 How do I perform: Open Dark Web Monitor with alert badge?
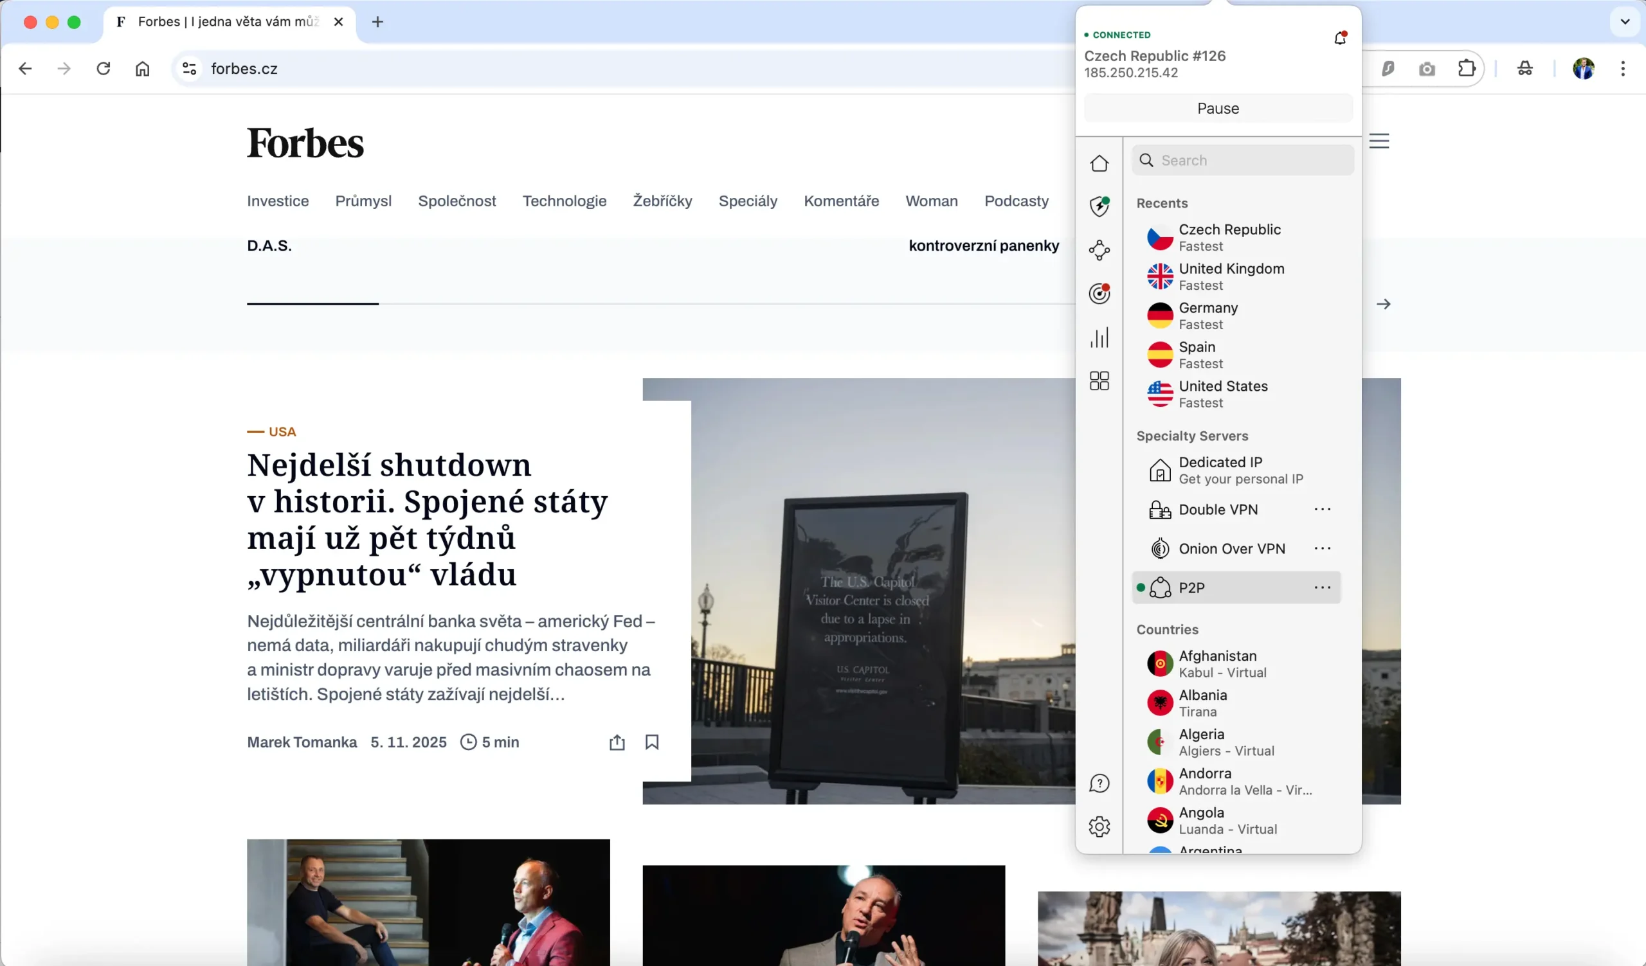pos(1099,294)
